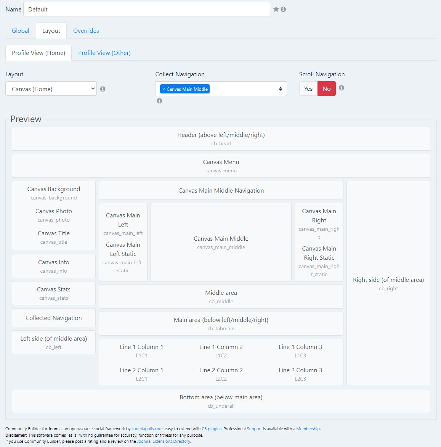Click Right side cb_right preview block
This screenshot has height=447, width=441.
pyautogui.click(x=388, y=283)
